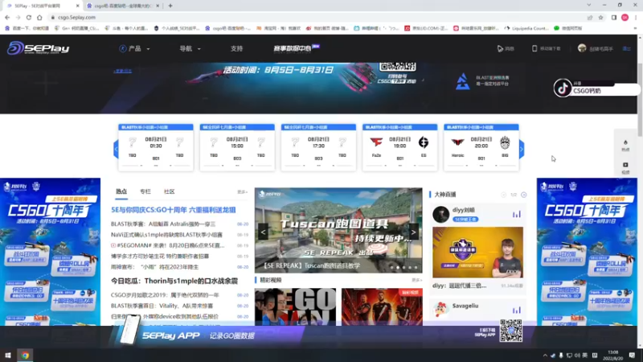Go to browser home button
The width and height of the screenshot is (643, 362).
[39, 18]
